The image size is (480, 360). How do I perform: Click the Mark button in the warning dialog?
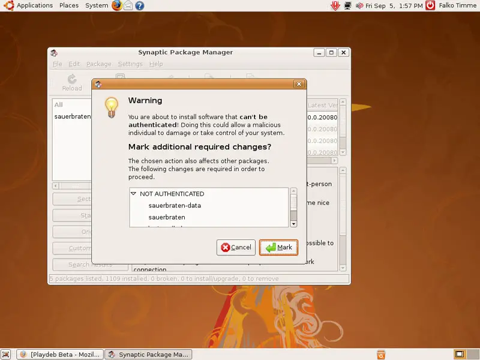click(x=278, y=247)
